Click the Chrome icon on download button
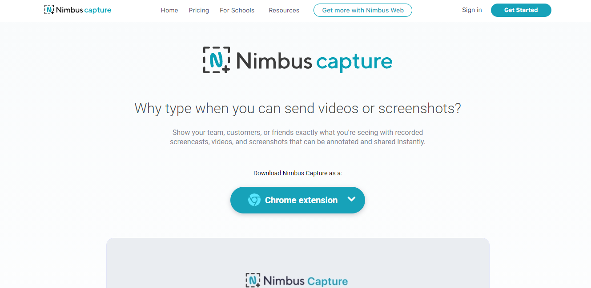Viewport: 591px width, 288px height. (x=254, y=200)
